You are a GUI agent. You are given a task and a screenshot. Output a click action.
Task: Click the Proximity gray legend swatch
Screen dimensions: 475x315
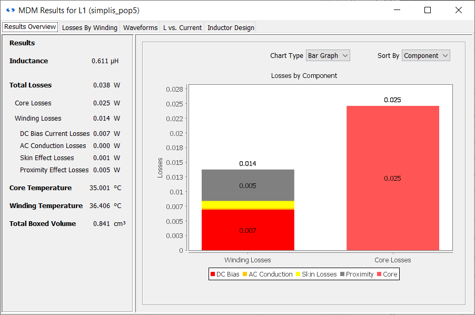(x=342, y=274)
